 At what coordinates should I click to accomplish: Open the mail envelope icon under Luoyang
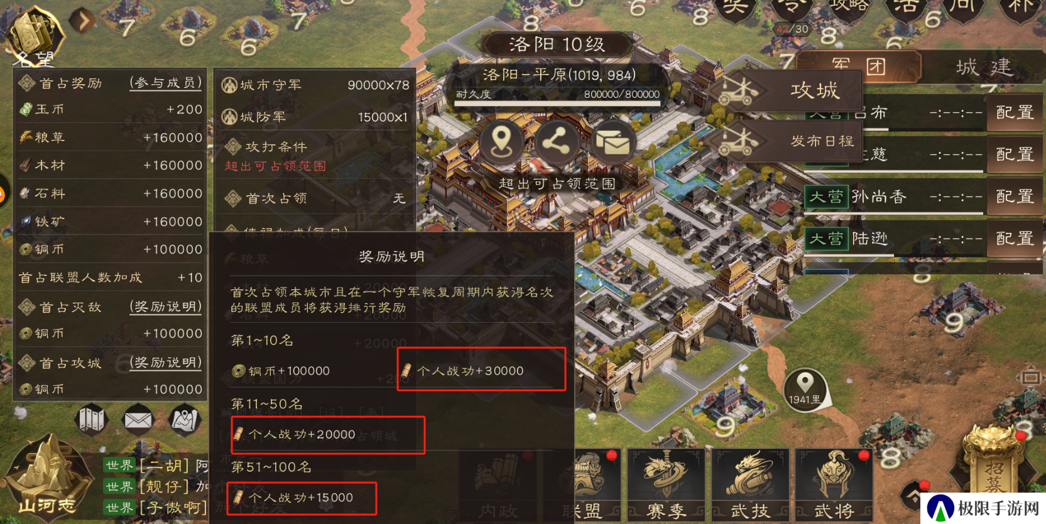click(x=613, y=142)
